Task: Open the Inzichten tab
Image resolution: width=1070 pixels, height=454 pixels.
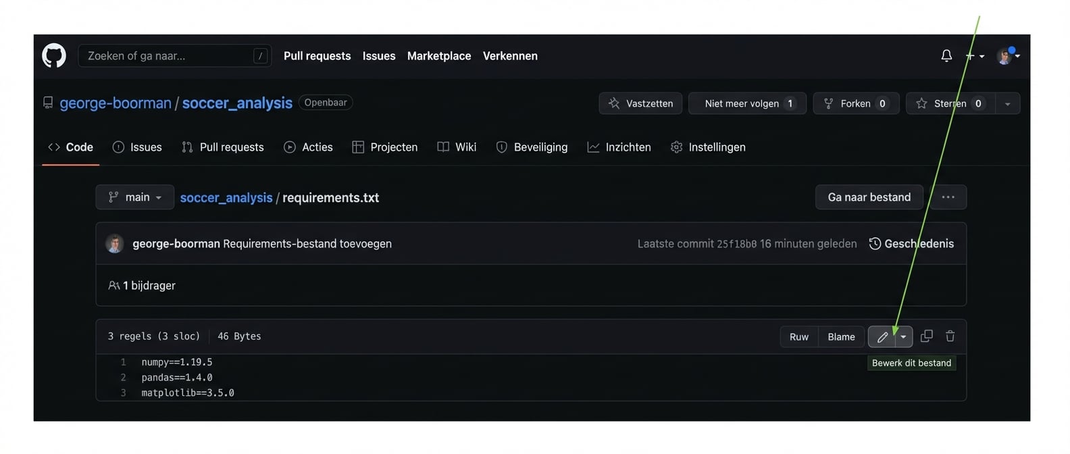Action: [x=619, y=147]
